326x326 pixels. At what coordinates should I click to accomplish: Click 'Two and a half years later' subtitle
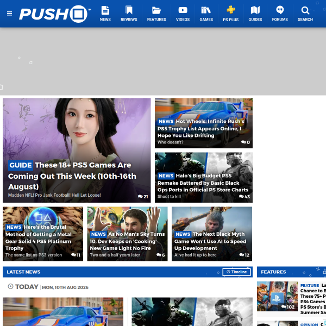115,255
